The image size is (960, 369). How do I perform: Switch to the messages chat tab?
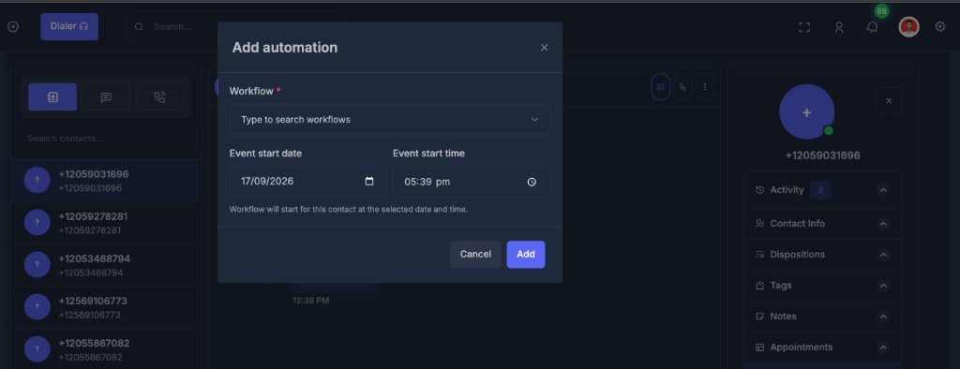click(106, 97)
